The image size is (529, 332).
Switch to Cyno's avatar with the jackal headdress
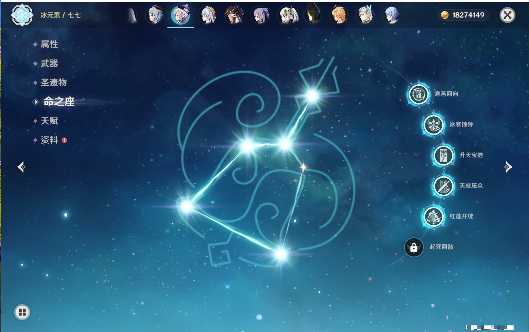click(234, 15)
